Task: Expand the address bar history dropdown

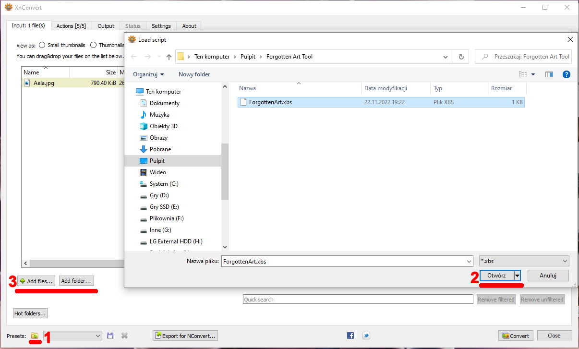Action: pyautogui.click(x=446, y=57)
